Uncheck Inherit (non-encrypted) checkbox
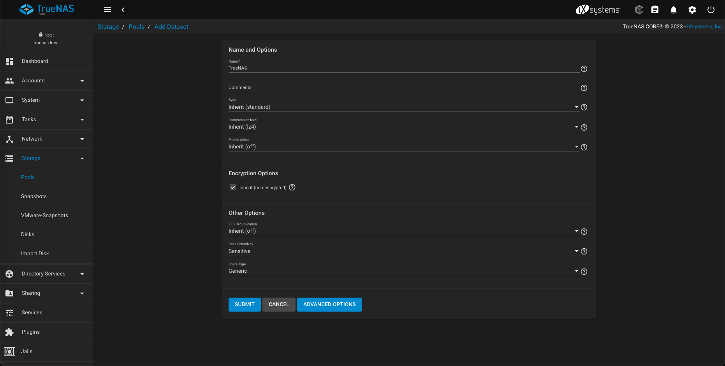 click(233, 187)
